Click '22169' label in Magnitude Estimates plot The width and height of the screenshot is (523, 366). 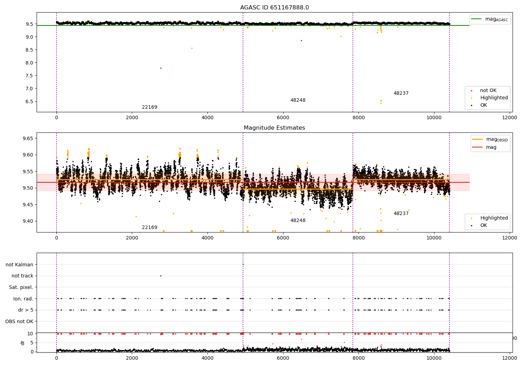tap(150, 228)
